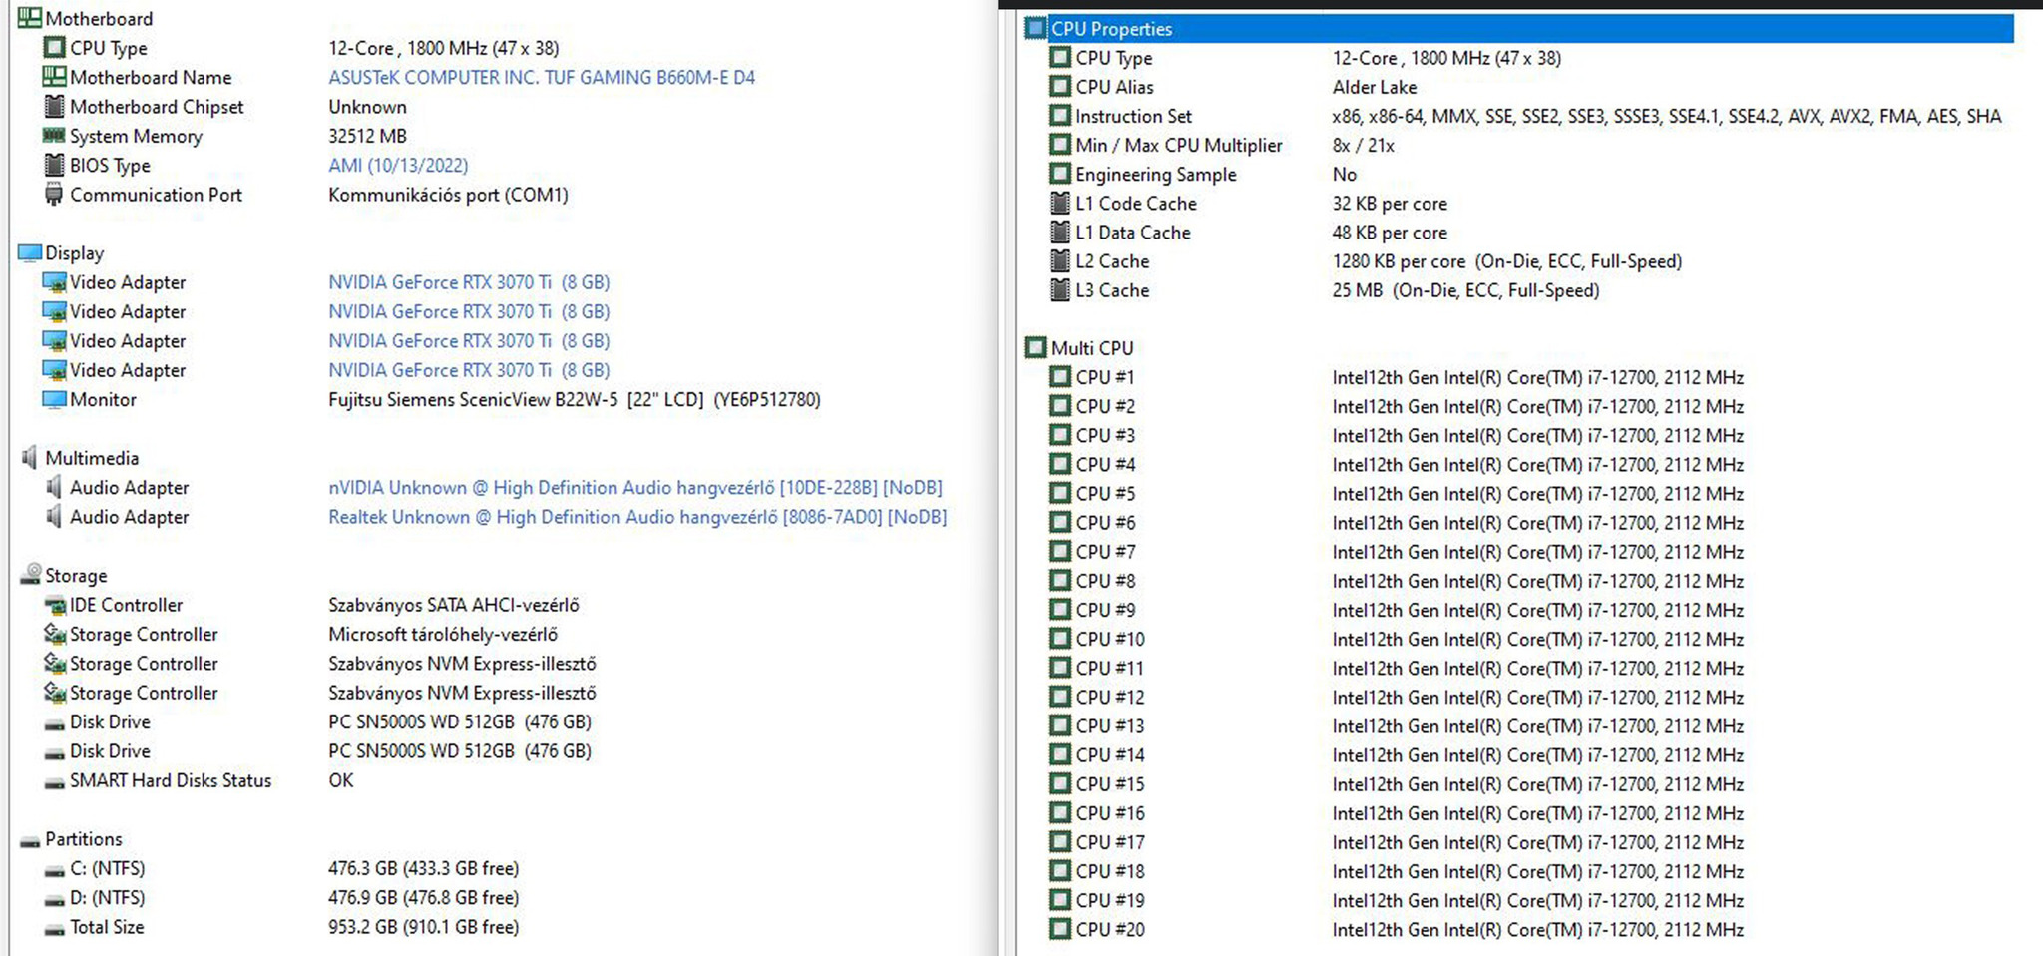Select the Min / Max CPU Multiplier label
Image resolution: width=2043 pixels, height=956 pixels.
click(1179, 145)
